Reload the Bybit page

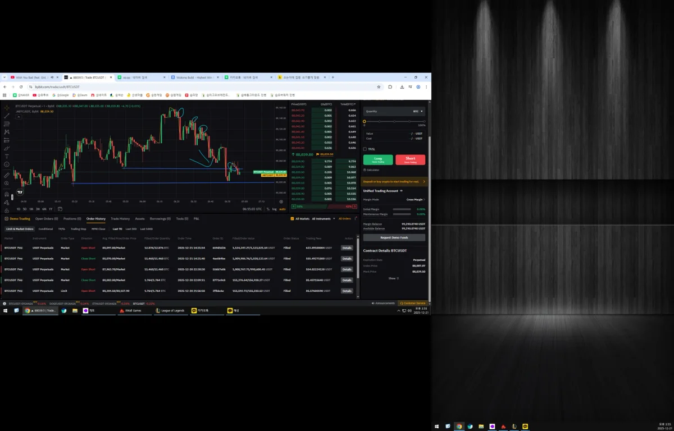(x=21, y=87)
